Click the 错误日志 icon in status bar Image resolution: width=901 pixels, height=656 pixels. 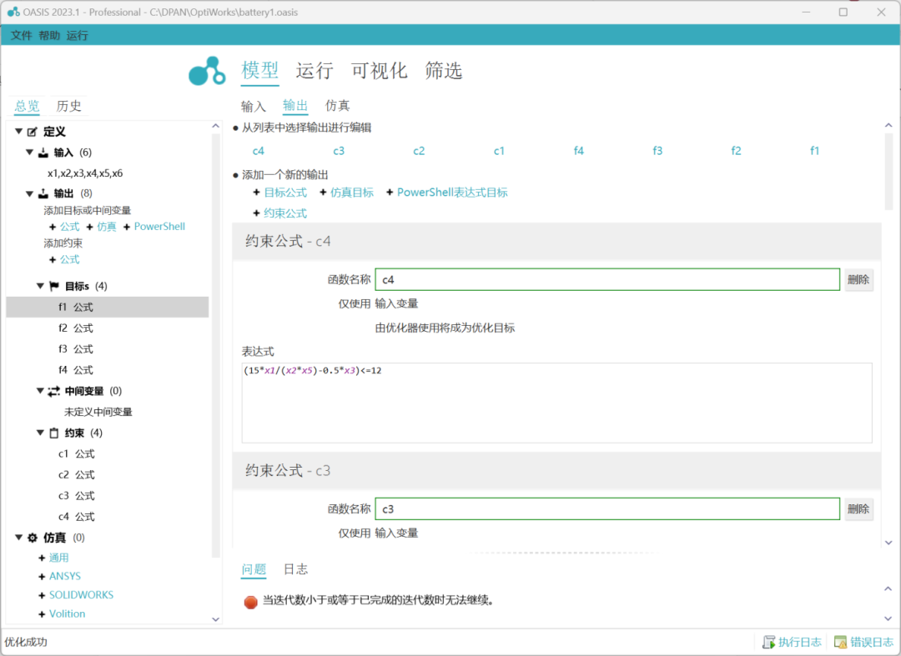click(840, 642)
